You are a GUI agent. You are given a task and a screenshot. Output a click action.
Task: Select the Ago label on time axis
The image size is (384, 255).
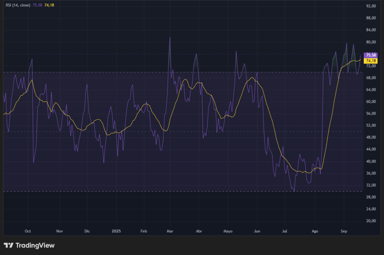point(315,231)
